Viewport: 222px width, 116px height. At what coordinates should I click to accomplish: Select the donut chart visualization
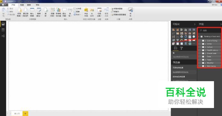pos(186,37)
